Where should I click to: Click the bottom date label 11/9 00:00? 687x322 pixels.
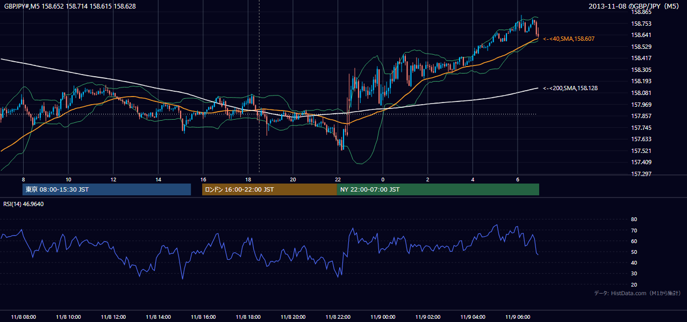(383, 317)
